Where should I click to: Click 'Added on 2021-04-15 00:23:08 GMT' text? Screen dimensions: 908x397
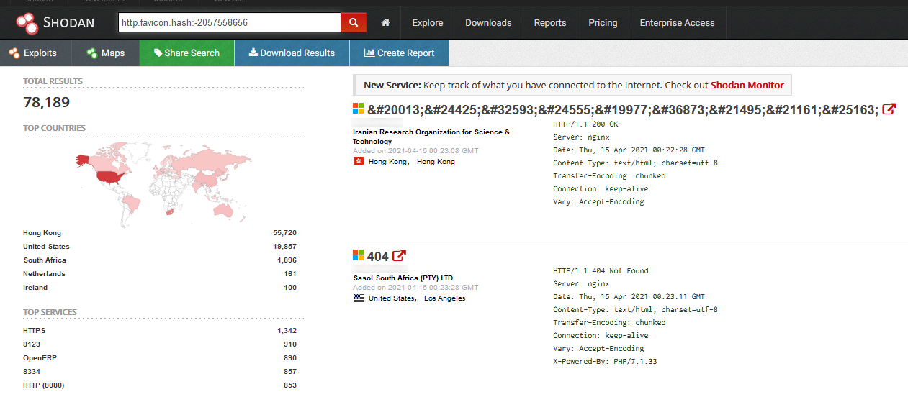pos(415,151)
